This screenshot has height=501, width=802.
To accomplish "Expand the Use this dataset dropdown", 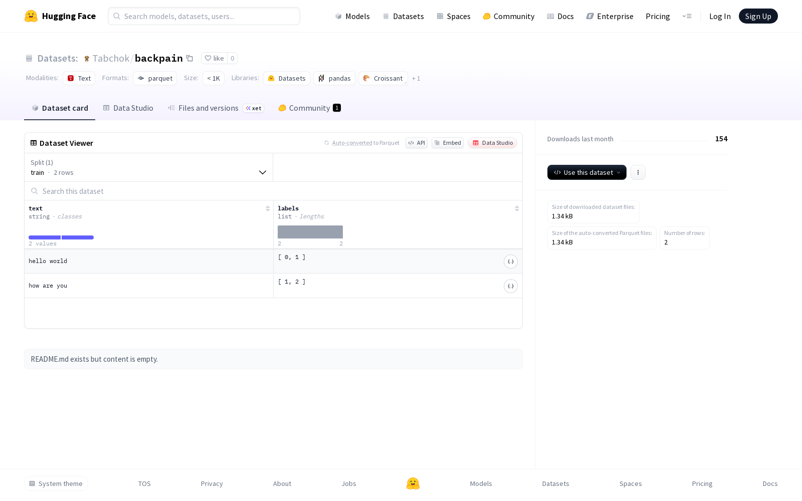I will [x=586, y=172].
